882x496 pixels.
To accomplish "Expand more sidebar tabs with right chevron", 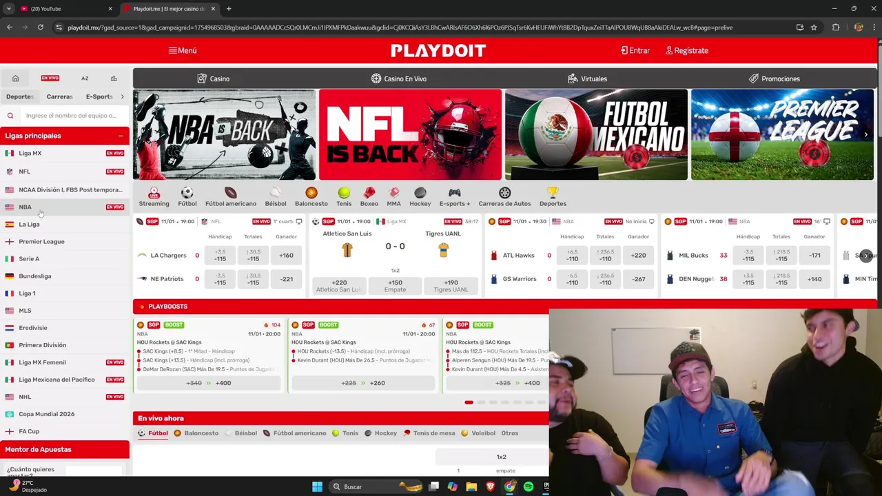I will tap(123, 97).
